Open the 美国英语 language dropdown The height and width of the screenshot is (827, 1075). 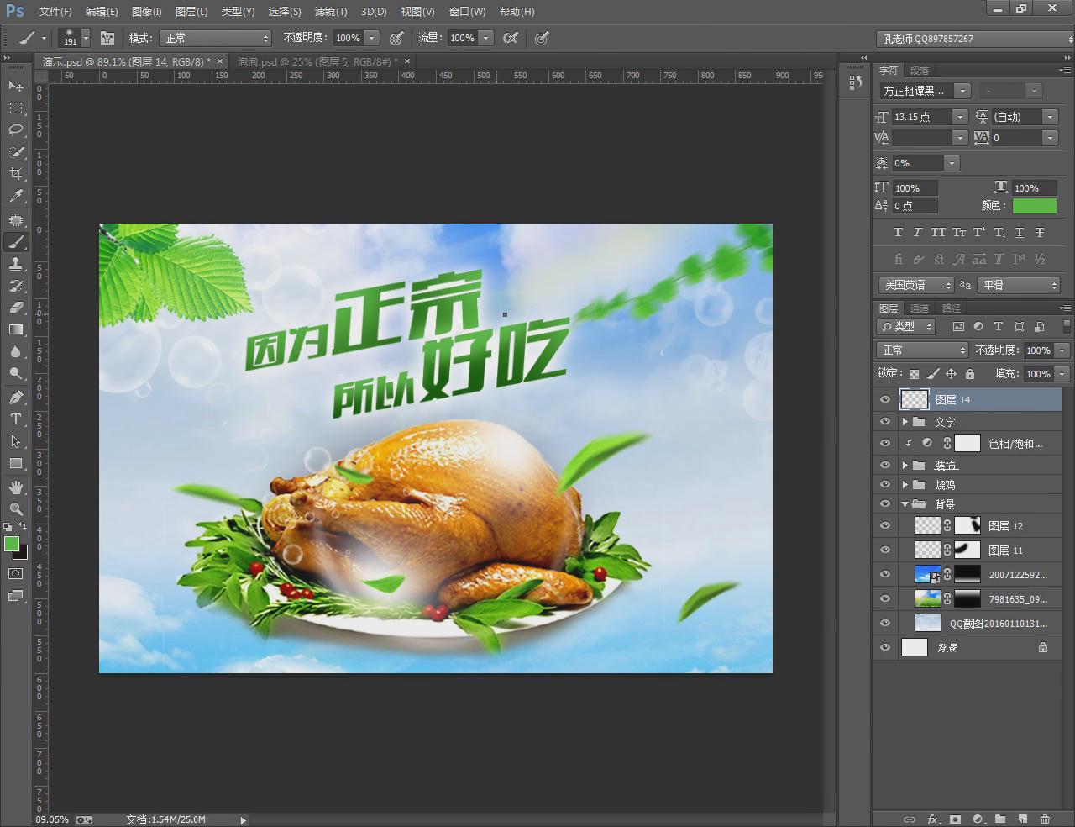(916, 285)
